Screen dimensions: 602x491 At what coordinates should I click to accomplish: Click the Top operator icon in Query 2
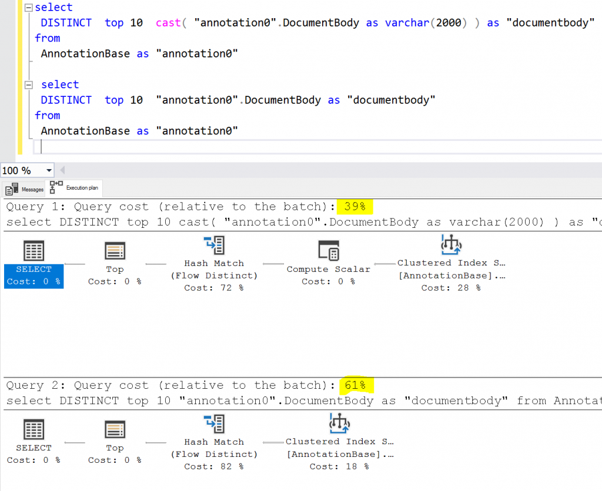115,430
